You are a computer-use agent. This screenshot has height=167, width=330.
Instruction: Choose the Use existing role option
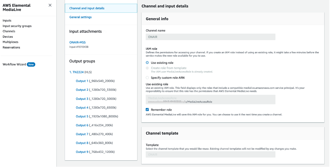click(x=147, y=63)
